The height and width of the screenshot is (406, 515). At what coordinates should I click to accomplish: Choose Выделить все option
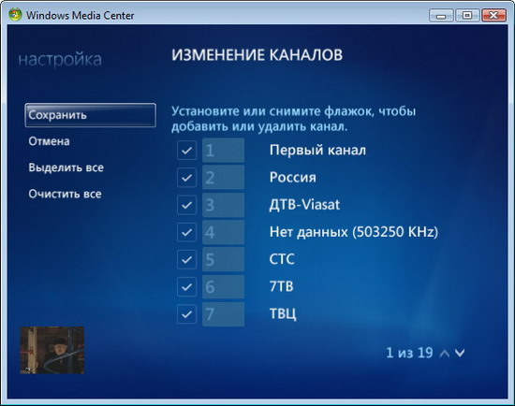pos(66,167)
